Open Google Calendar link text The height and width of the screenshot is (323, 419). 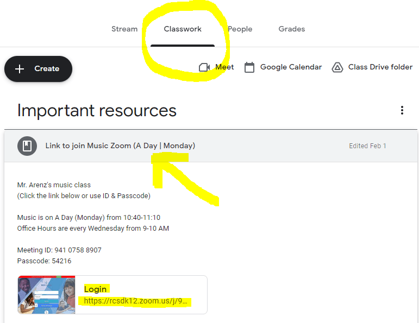pos(291,67)
